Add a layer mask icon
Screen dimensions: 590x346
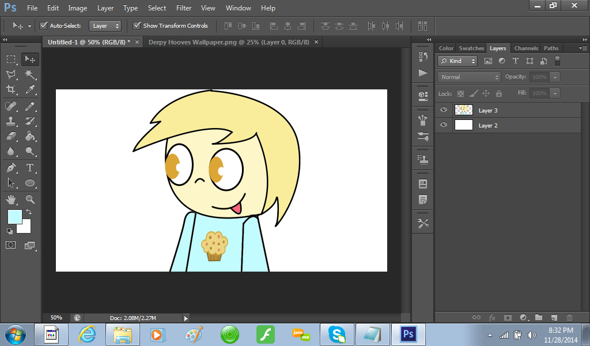point(508,318)
